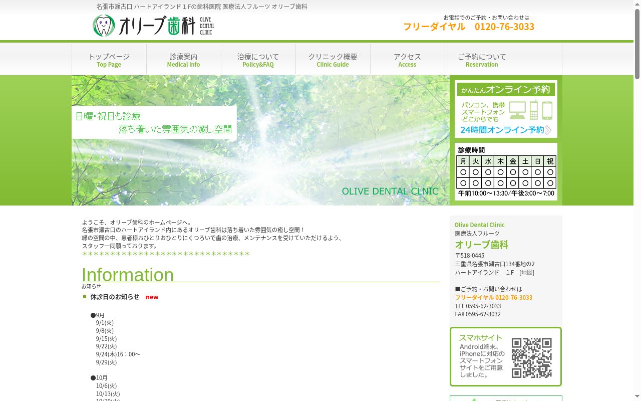Click the Olive Dental tooth logo icon
The height and width of the screenshot is (401, 641).
[104, 26]
